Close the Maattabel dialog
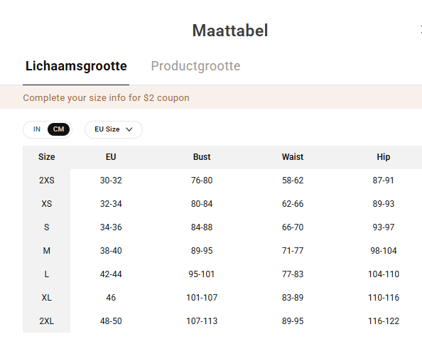Screen dimensions: 422x339 [421, 30]
